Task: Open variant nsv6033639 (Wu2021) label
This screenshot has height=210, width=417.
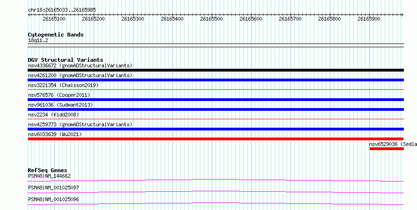Action: 55,134
